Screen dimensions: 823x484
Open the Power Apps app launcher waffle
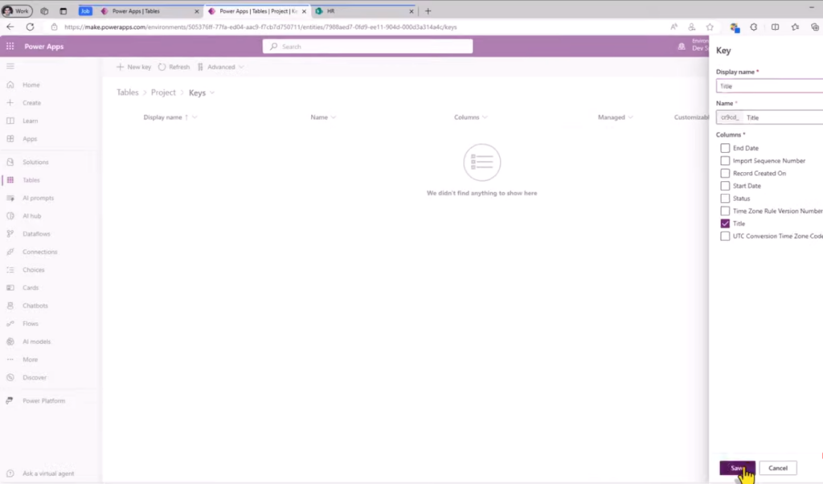click(10, 46)
